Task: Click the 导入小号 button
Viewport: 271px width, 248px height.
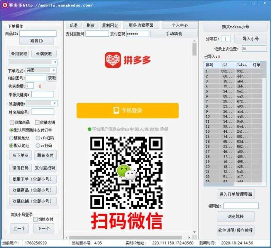Action: [x=251, y=39]
